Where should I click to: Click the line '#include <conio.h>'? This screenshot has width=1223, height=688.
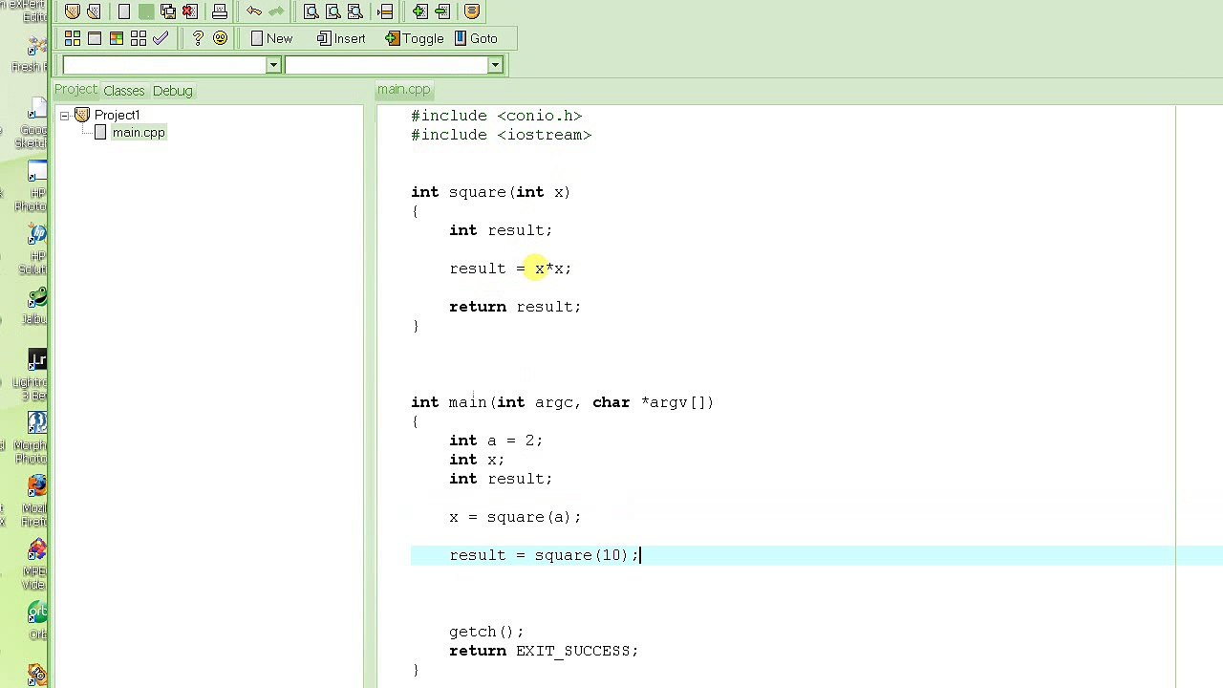click(496, 116)
